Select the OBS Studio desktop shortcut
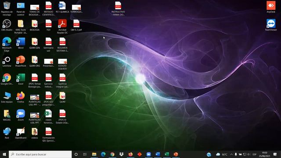This screenshot has height=158, width=281. point(7,25)
